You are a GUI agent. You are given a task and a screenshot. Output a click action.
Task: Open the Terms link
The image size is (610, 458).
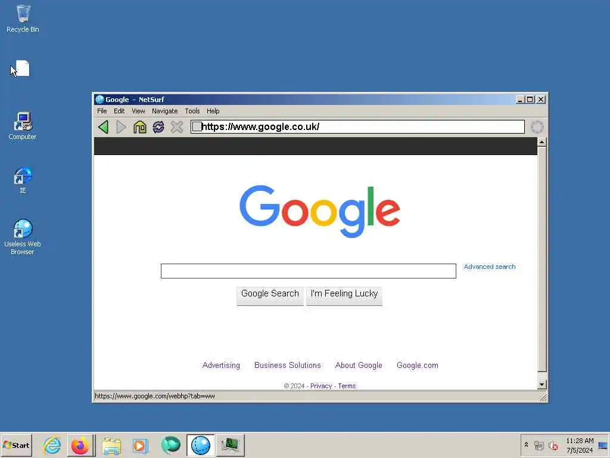pyautogui.click(x=347, y=386)
